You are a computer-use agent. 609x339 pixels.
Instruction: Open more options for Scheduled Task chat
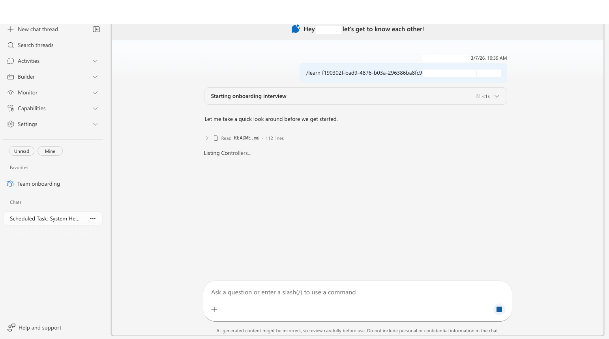pos(93,218)
